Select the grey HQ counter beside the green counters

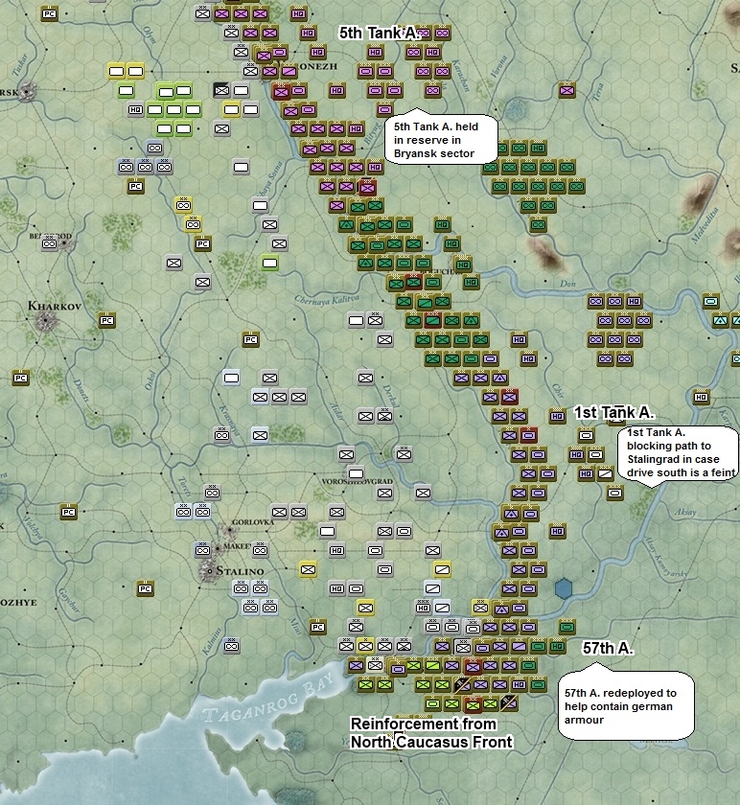point(135,110)
